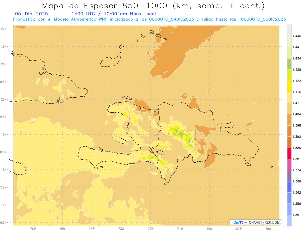The width and height of the screenshot is (301, 232).
Task: Click the longitude label 73W
Action: point(121,228)
